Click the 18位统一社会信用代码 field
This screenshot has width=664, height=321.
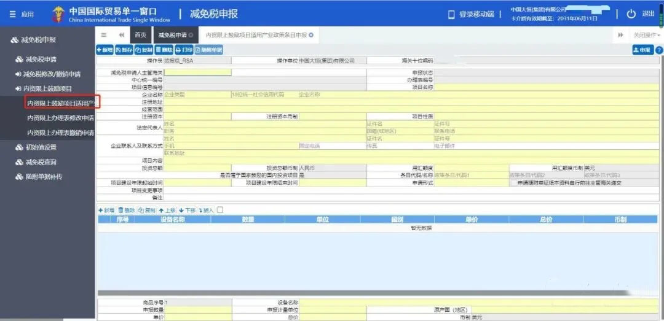(264, 95)
